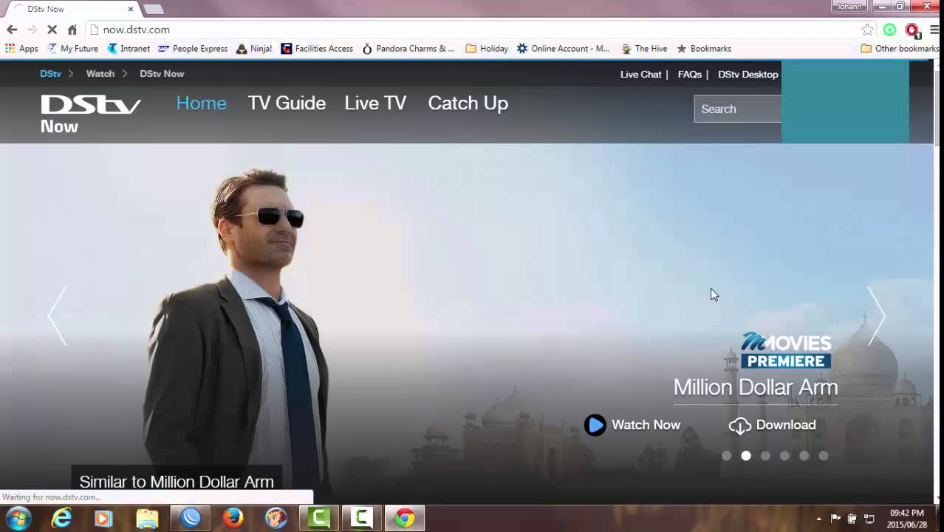This screenshot has width=944, height=532.
Task: Close the DStv Now tab
Action: click(131, 9)
